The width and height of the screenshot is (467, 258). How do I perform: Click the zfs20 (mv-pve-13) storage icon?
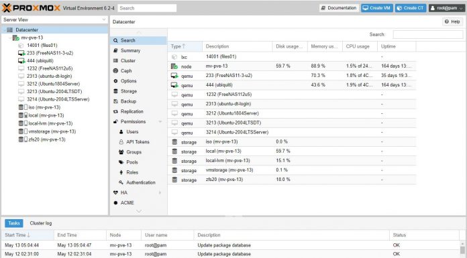(23, 139)
